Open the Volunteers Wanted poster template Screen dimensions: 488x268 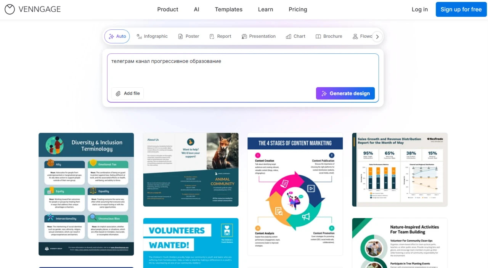[x=191, y=243]
